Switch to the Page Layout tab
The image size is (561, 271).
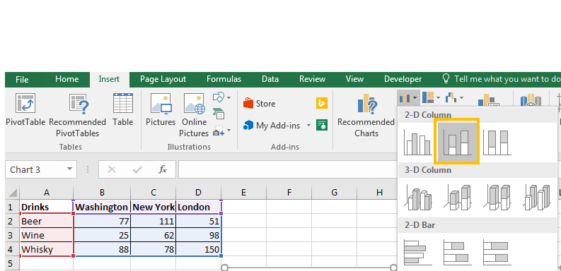(x=163, y=79)
